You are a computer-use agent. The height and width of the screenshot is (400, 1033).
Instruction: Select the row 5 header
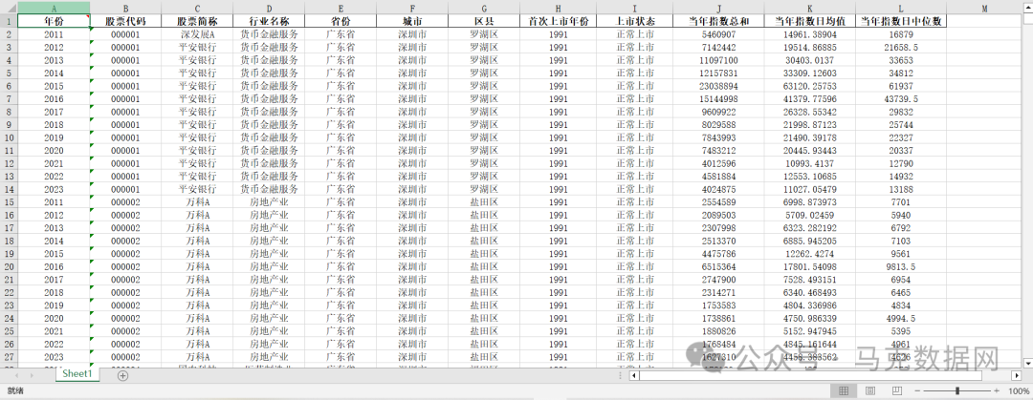[9, 73]
